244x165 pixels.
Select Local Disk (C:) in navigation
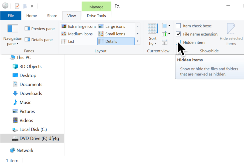[x=33, y=129]
